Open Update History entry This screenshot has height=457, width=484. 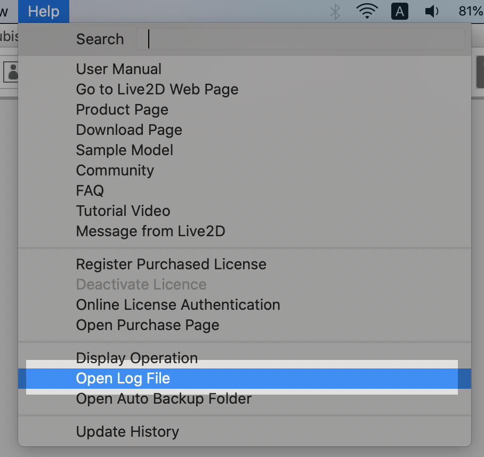coord(245,432)
